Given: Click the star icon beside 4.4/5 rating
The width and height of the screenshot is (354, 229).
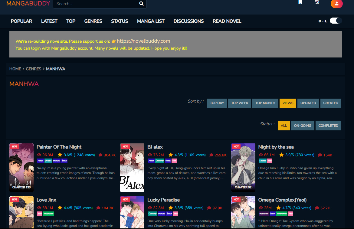Looking at the screenshot, I should [60, 208].
